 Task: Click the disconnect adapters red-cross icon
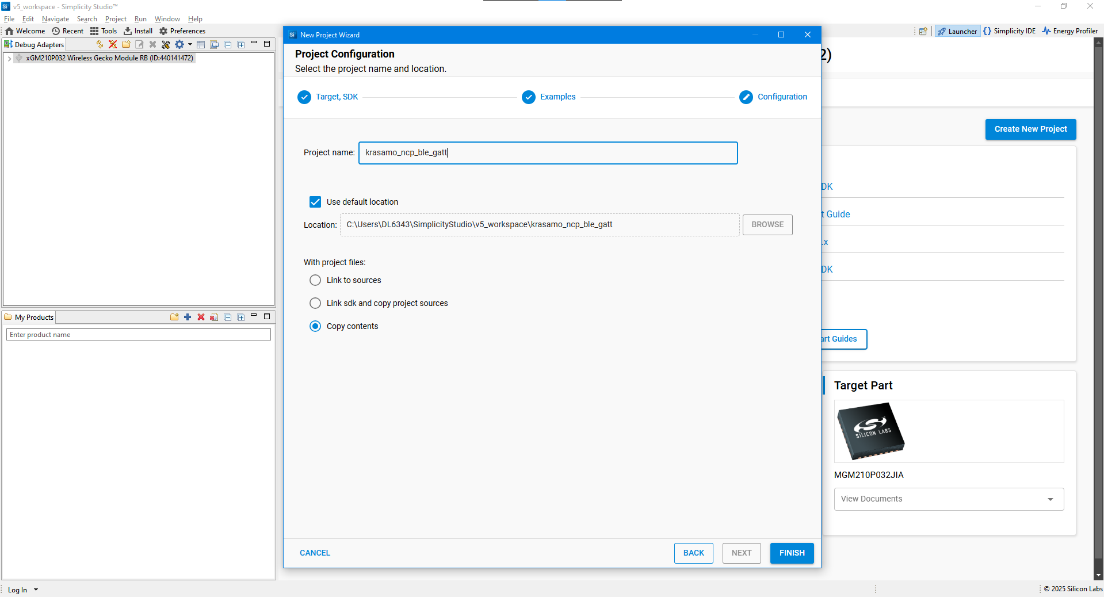click(113, 44)
